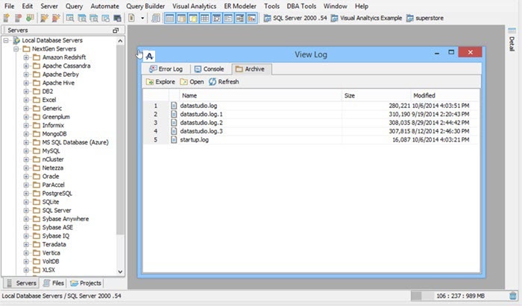Open the superstore toolbar shortcut
Viewport: 522px width, 306px height.
tap(425, 18)
